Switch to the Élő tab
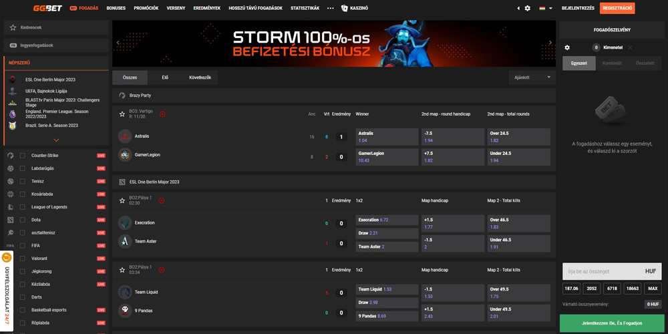 point(165,77)
